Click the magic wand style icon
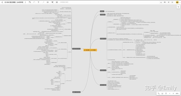This screenshot has height=96, width=181. point(52,2)
